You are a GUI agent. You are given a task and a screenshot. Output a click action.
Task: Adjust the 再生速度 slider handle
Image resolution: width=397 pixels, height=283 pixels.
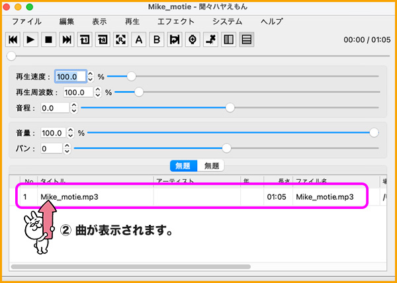tap(131, 76)
